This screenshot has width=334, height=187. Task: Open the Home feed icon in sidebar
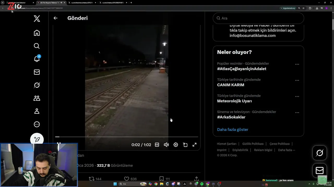tap(37, 33)
